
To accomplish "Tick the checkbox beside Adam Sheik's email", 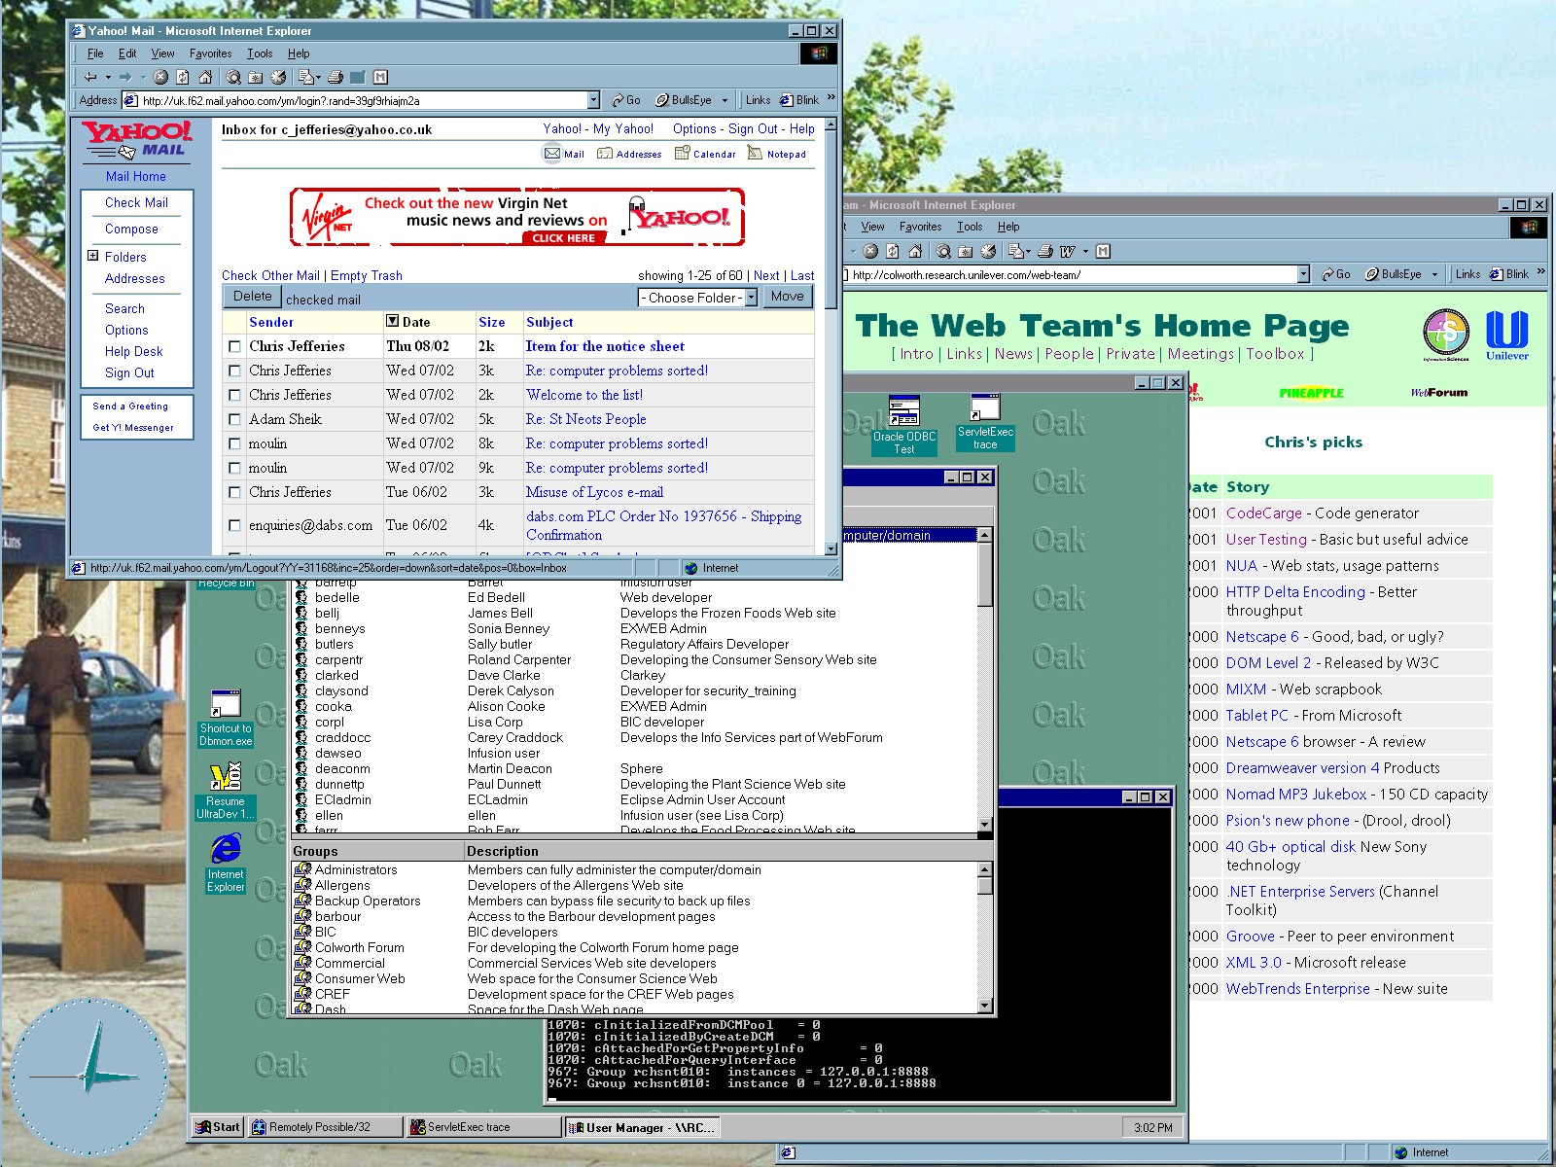I will [x=234, y=419].
